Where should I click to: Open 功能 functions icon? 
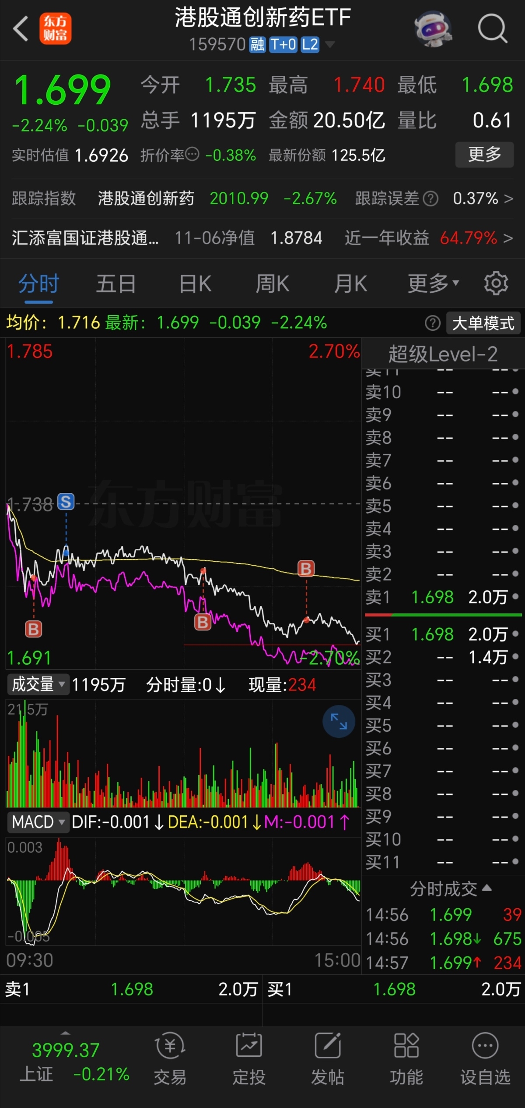tap(406, 1058)
